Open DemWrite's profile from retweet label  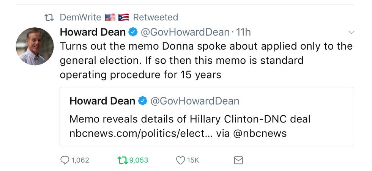coord(80,17)
